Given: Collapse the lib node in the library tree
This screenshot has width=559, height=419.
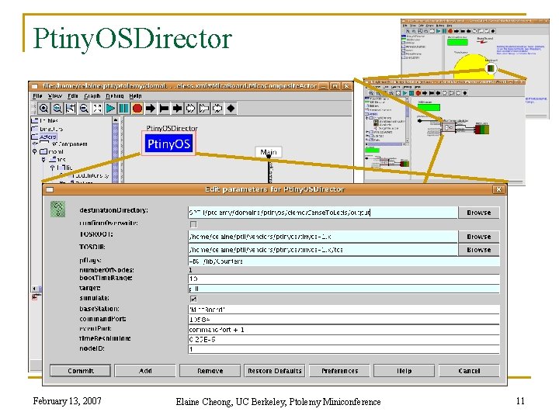Looking at the screenshot, I should (53, 168).
